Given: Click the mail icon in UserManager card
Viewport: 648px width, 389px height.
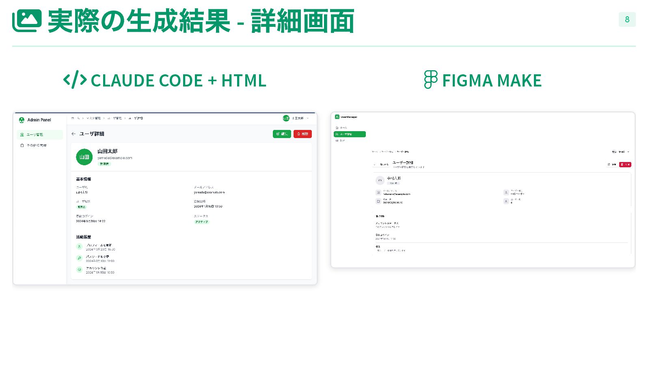Looking at the screenshot, I should click(378, 192).
